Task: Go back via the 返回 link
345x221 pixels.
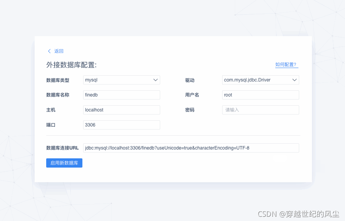Action: pos(59,51)
